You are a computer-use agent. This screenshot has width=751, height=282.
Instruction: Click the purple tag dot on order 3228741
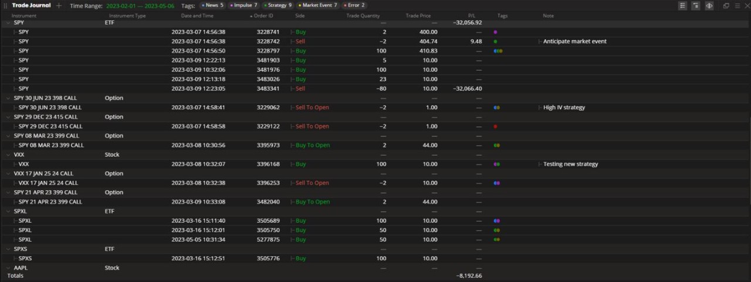(x=495, y=32)
